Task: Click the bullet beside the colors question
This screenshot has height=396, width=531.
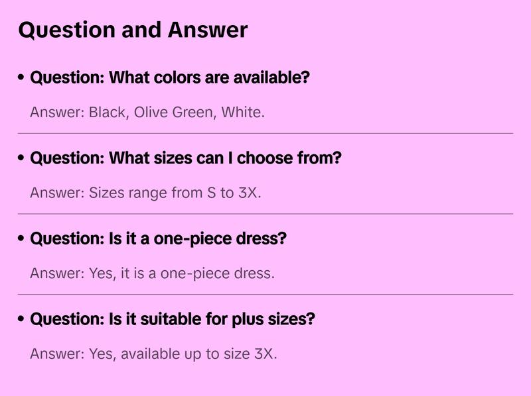Action: coord(21,78)
